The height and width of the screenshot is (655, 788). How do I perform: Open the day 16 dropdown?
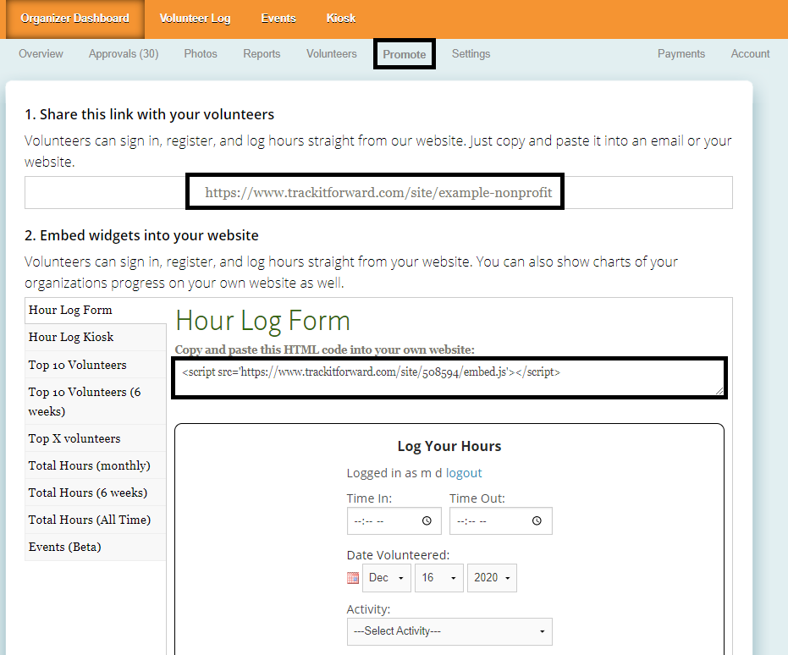pos(438,578)
